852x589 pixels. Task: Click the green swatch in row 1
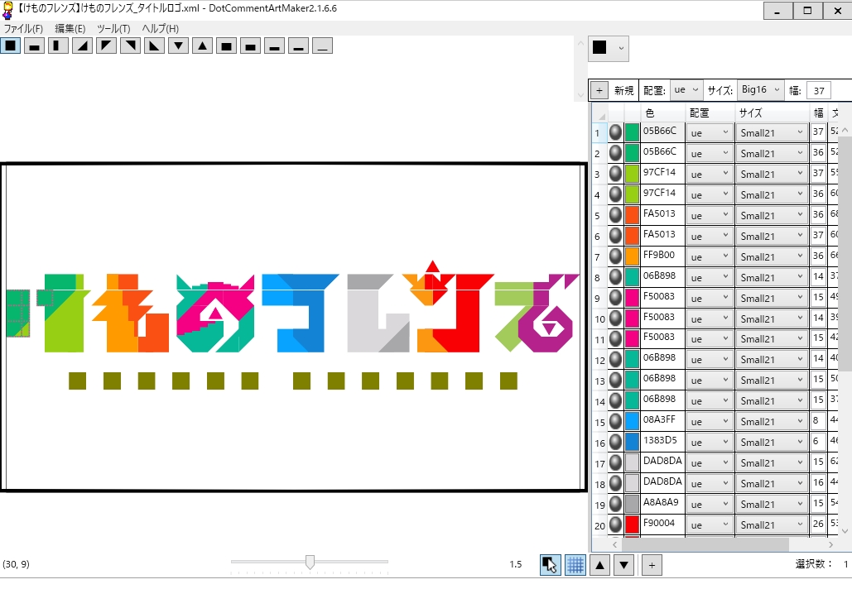coord(632,132)
